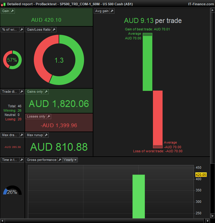Click the AUD 1,820.06 gains value
Screen dimensions: 215x223
click(x=59, y=104)
